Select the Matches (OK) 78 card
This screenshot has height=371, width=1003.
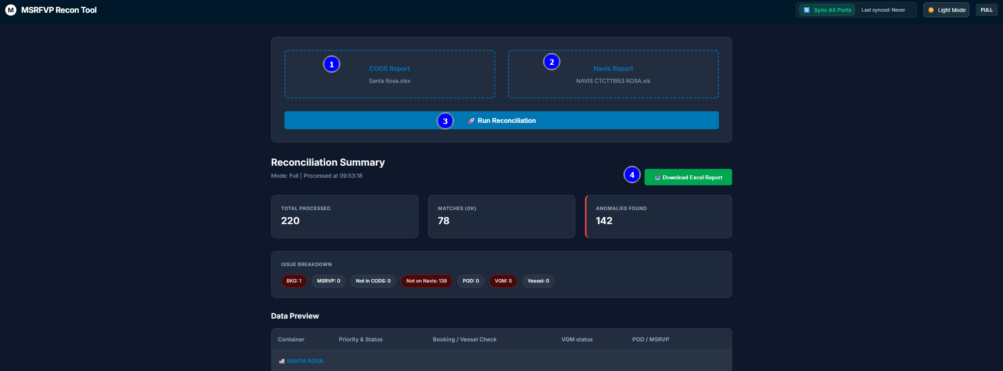coord(501,217)
